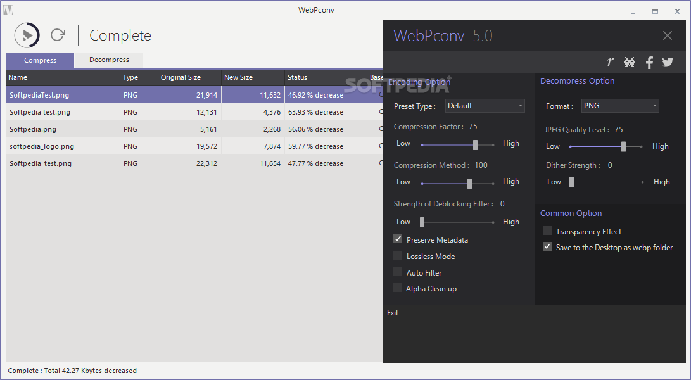Open the Twitter bird icon
691x380 pixels.
(x=668, y=62)
